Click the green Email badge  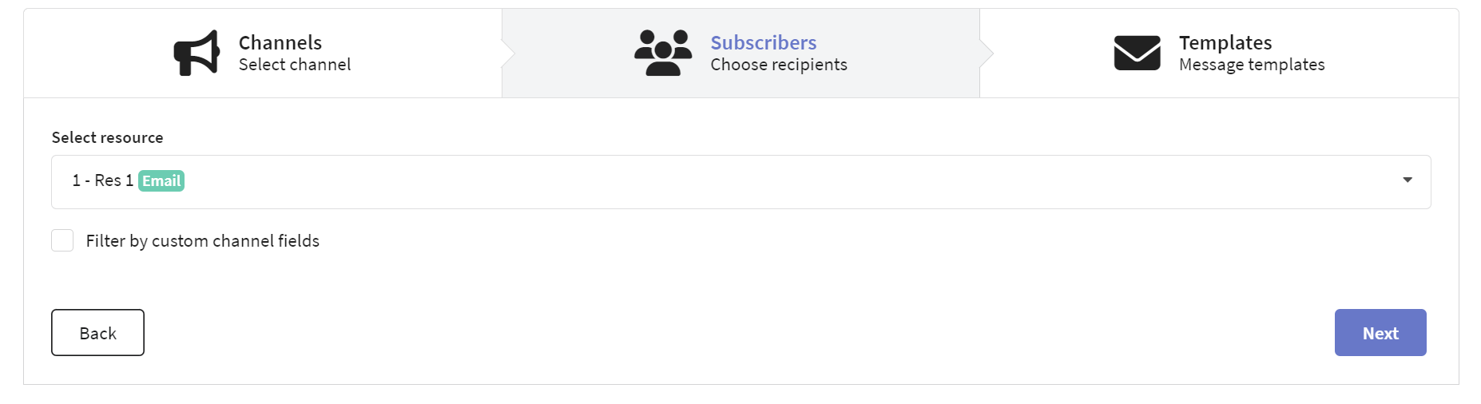(x=161, y=181)
